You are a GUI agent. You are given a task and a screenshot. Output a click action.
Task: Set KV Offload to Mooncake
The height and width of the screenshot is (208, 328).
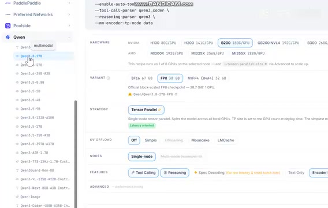click(x=200, y=140)
